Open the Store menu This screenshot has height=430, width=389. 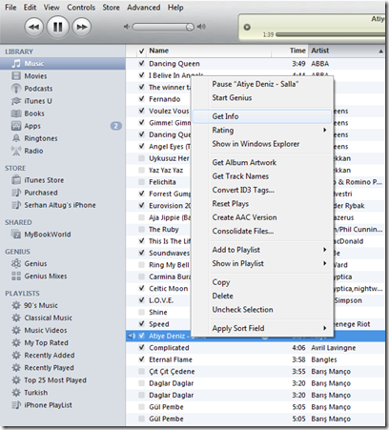pyautogui.click(x=111, y=8)
